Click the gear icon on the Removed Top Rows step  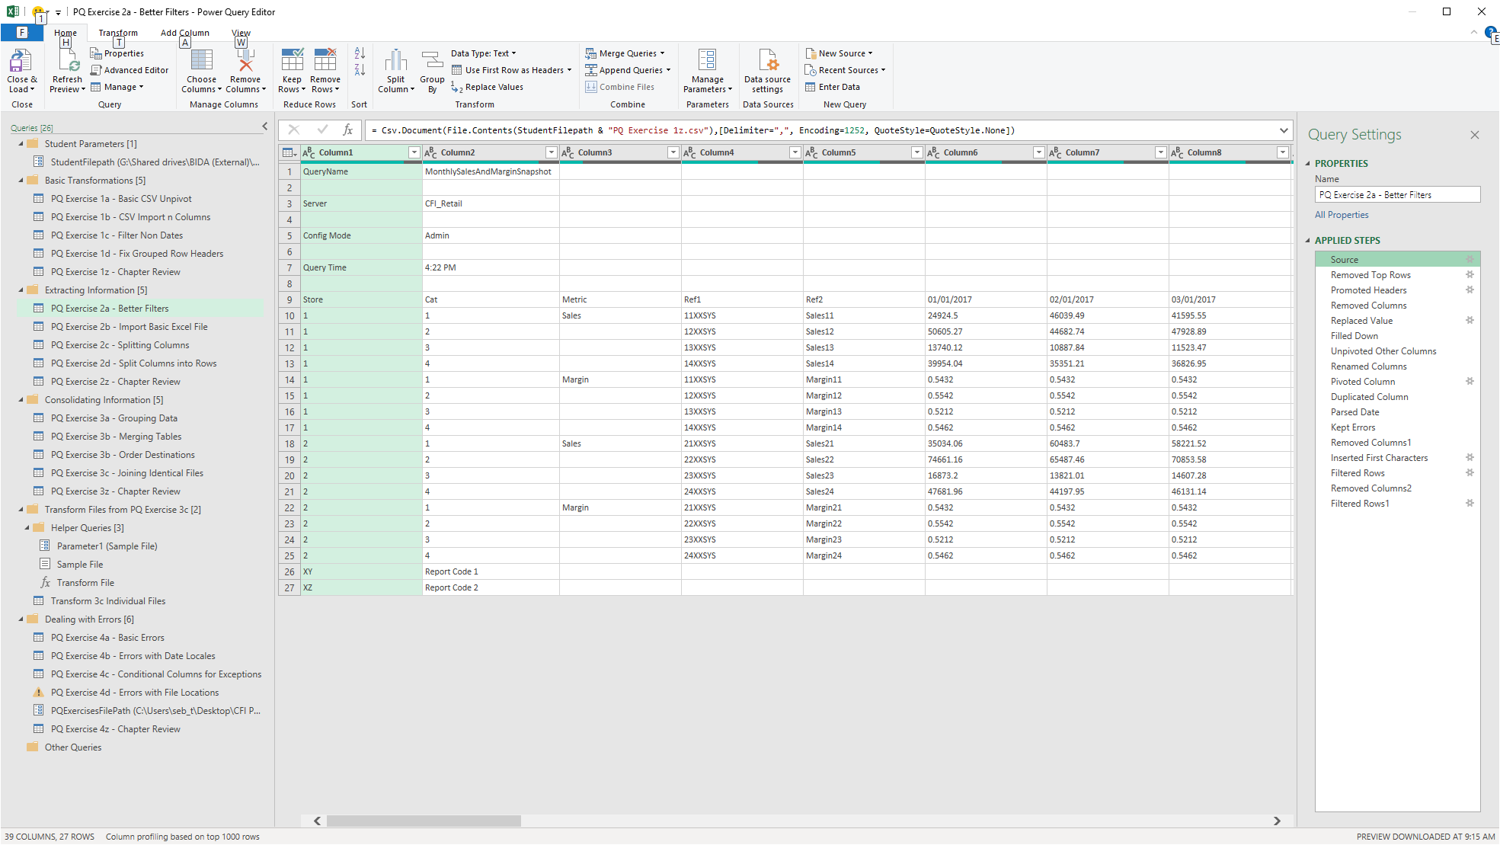point(1470,275)
